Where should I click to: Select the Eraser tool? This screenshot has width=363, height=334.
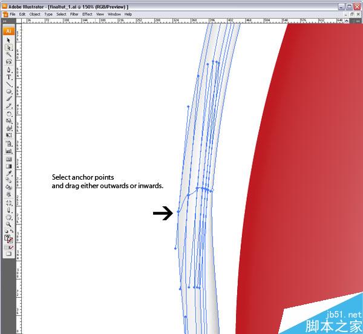[x=8, y=210]
